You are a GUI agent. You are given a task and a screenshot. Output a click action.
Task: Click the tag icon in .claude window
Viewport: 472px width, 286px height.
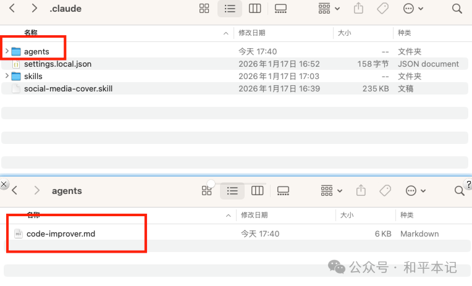[382, 9]
